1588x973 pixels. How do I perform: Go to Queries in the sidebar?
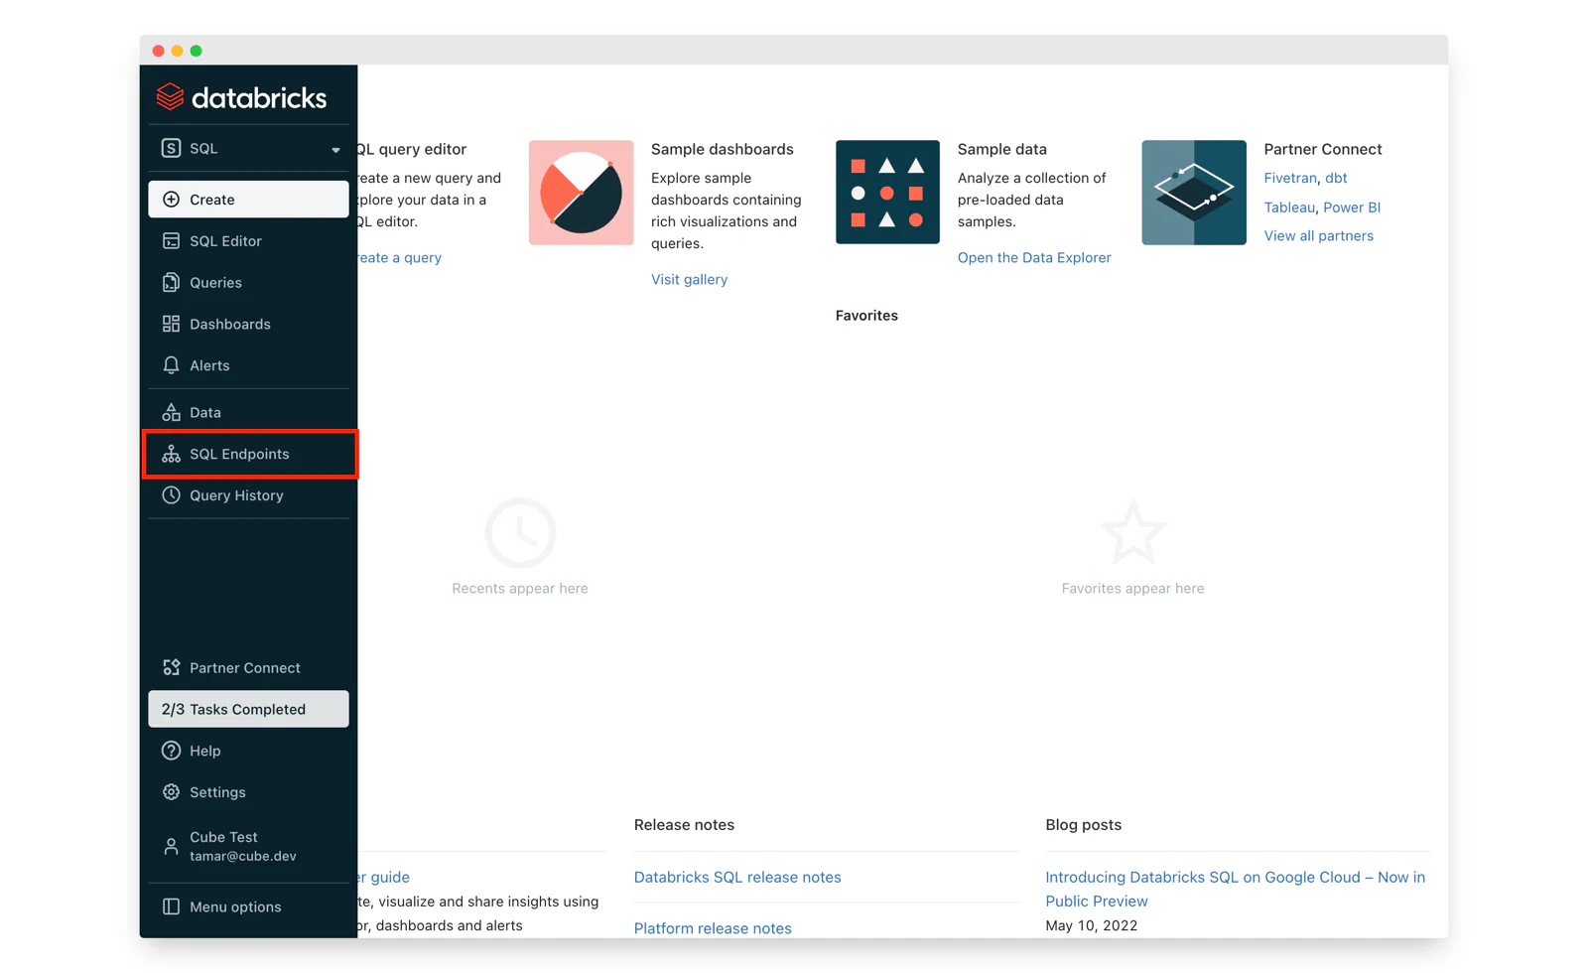click(215, 283)
